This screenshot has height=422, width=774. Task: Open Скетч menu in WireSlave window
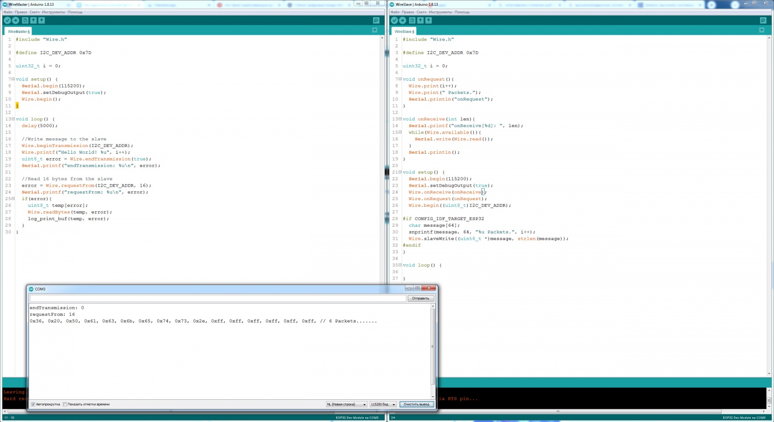pyautogui.click(x=421, y=12)
